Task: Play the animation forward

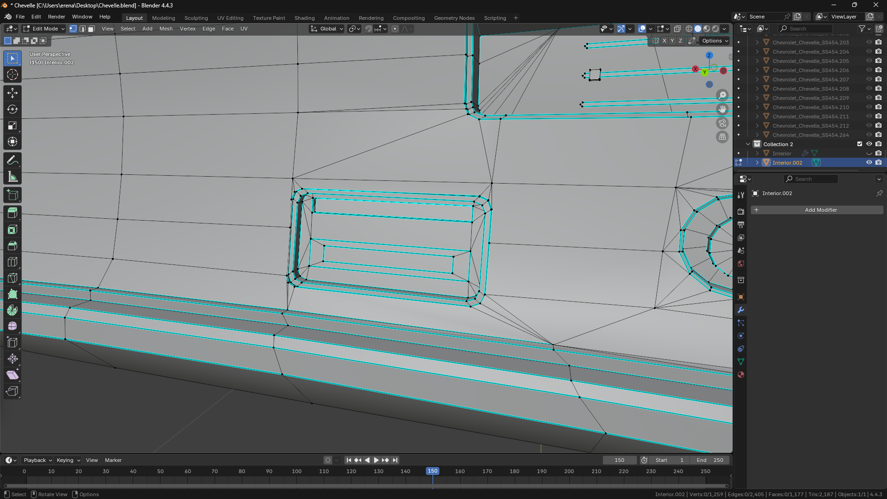Action: tap(376, 460)
